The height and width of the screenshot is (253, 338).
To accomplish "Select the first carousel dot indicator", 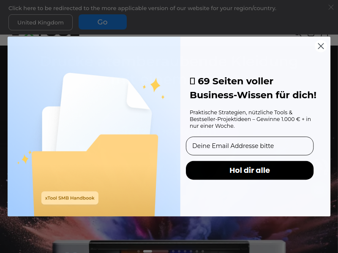I will click(139, 251).
